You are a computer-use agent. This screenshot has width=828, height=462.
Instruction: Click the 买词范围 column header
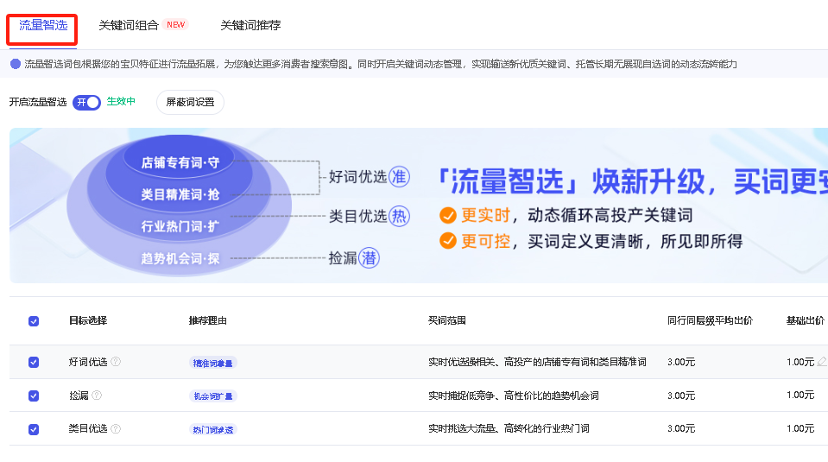click(446, 320)
